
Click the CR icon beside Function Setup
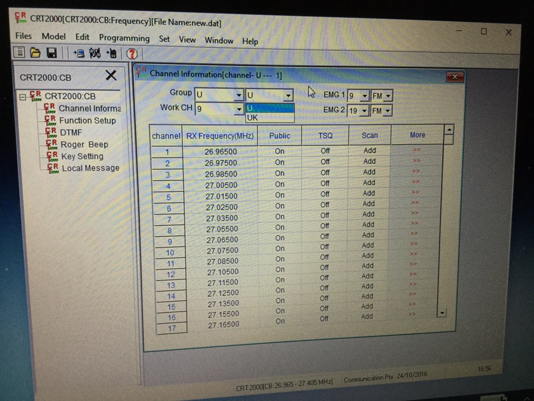50,120
